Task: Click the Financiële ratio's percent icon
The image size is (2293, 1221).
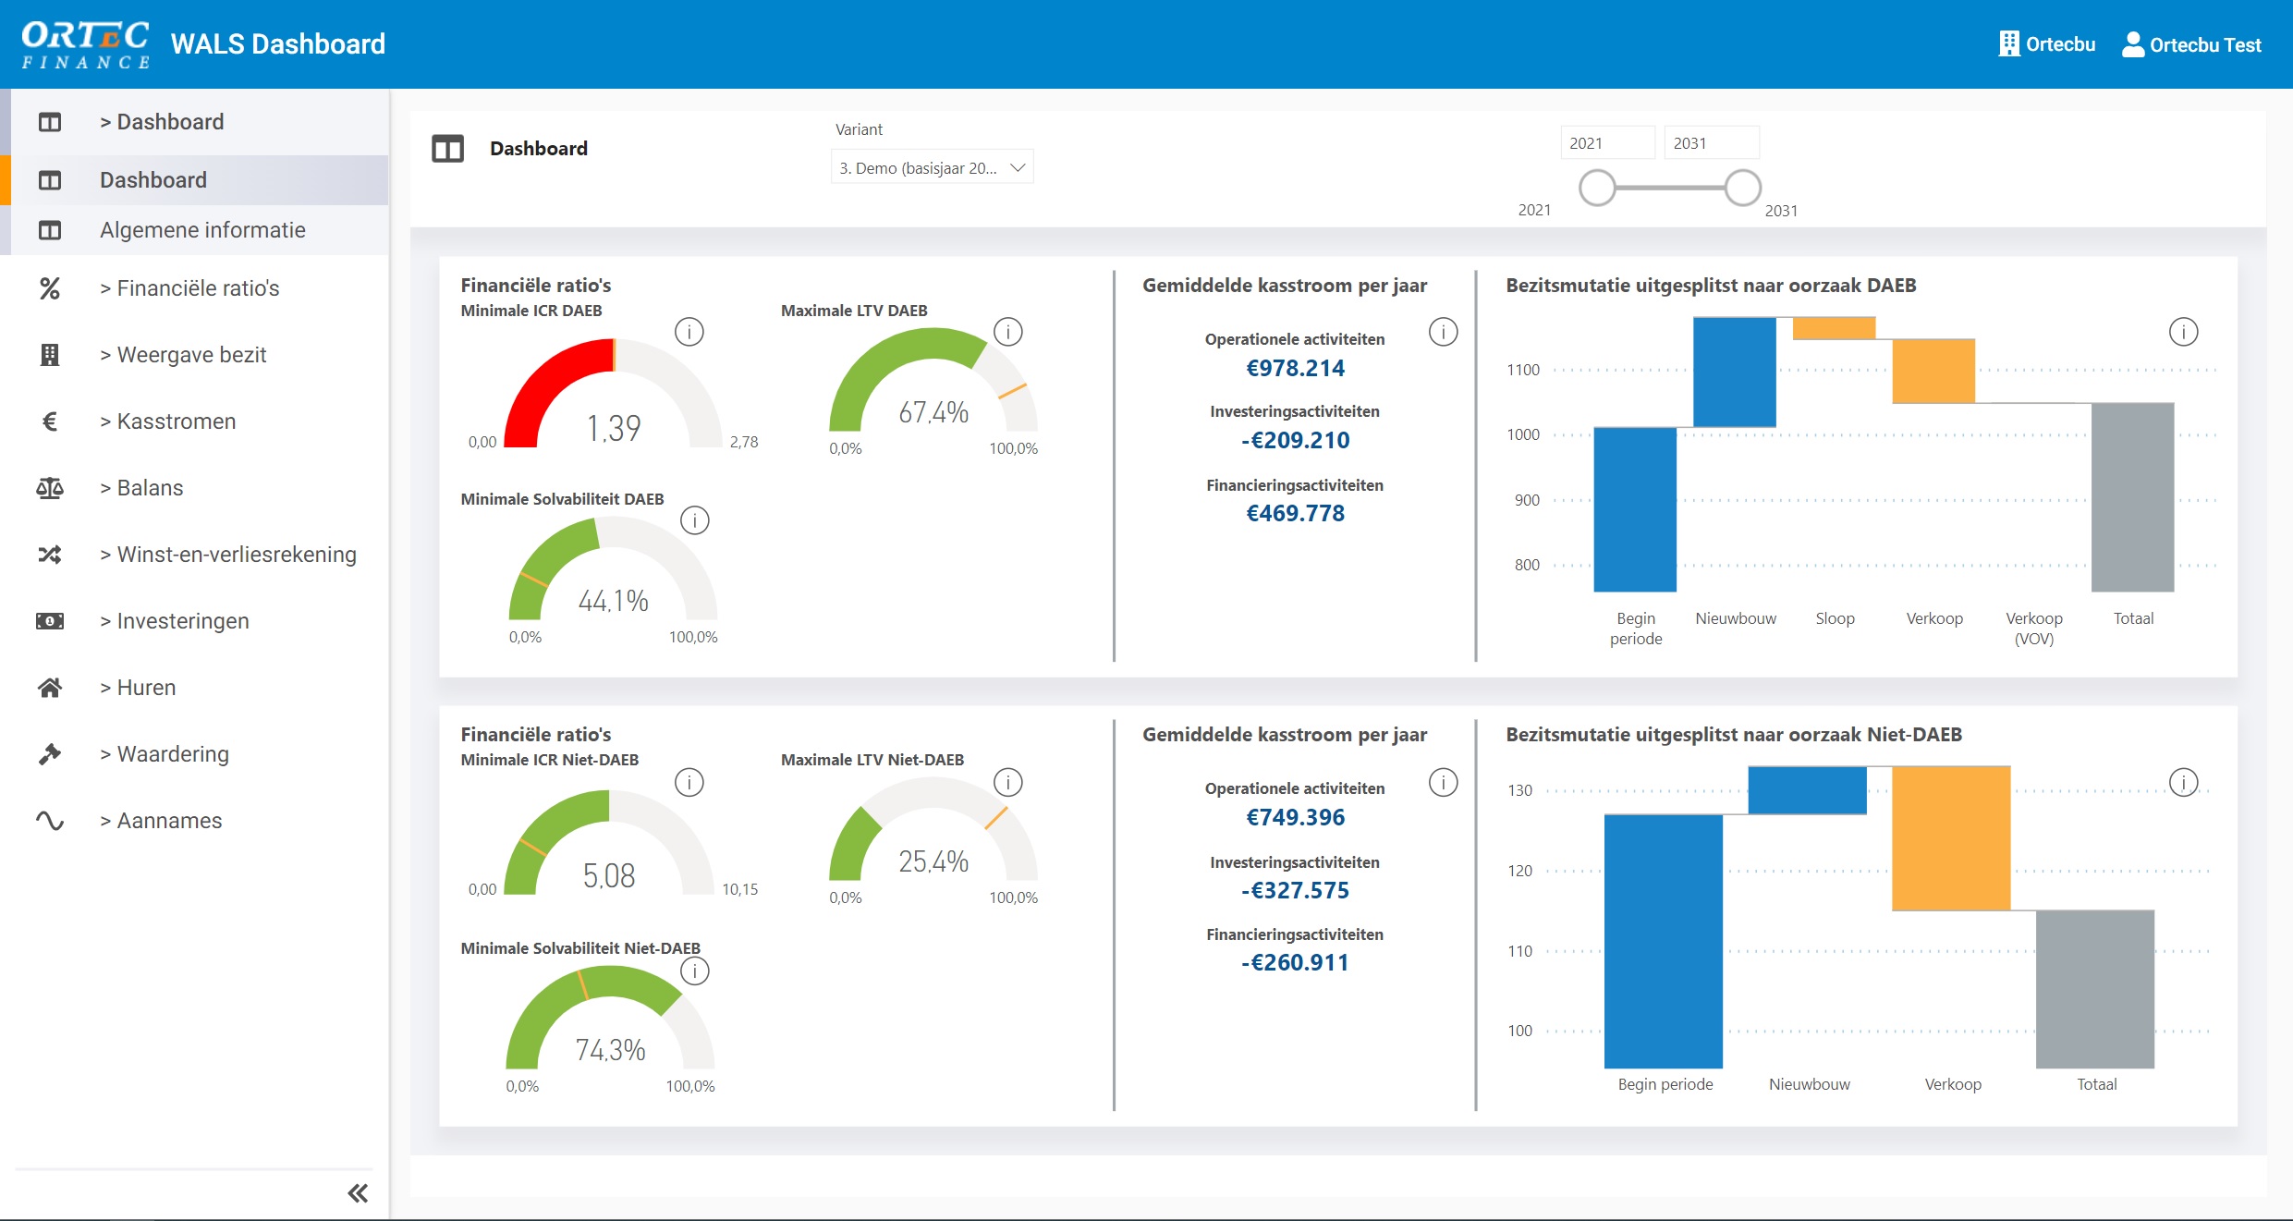Action: pyautogui.click(x=49, y=288)
